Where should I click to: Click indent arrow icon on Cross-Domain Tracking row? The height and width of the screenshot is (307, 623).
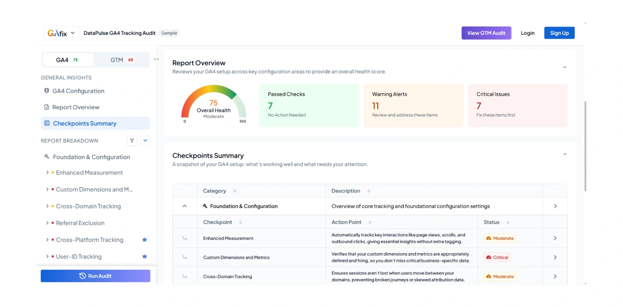(184, 277)
